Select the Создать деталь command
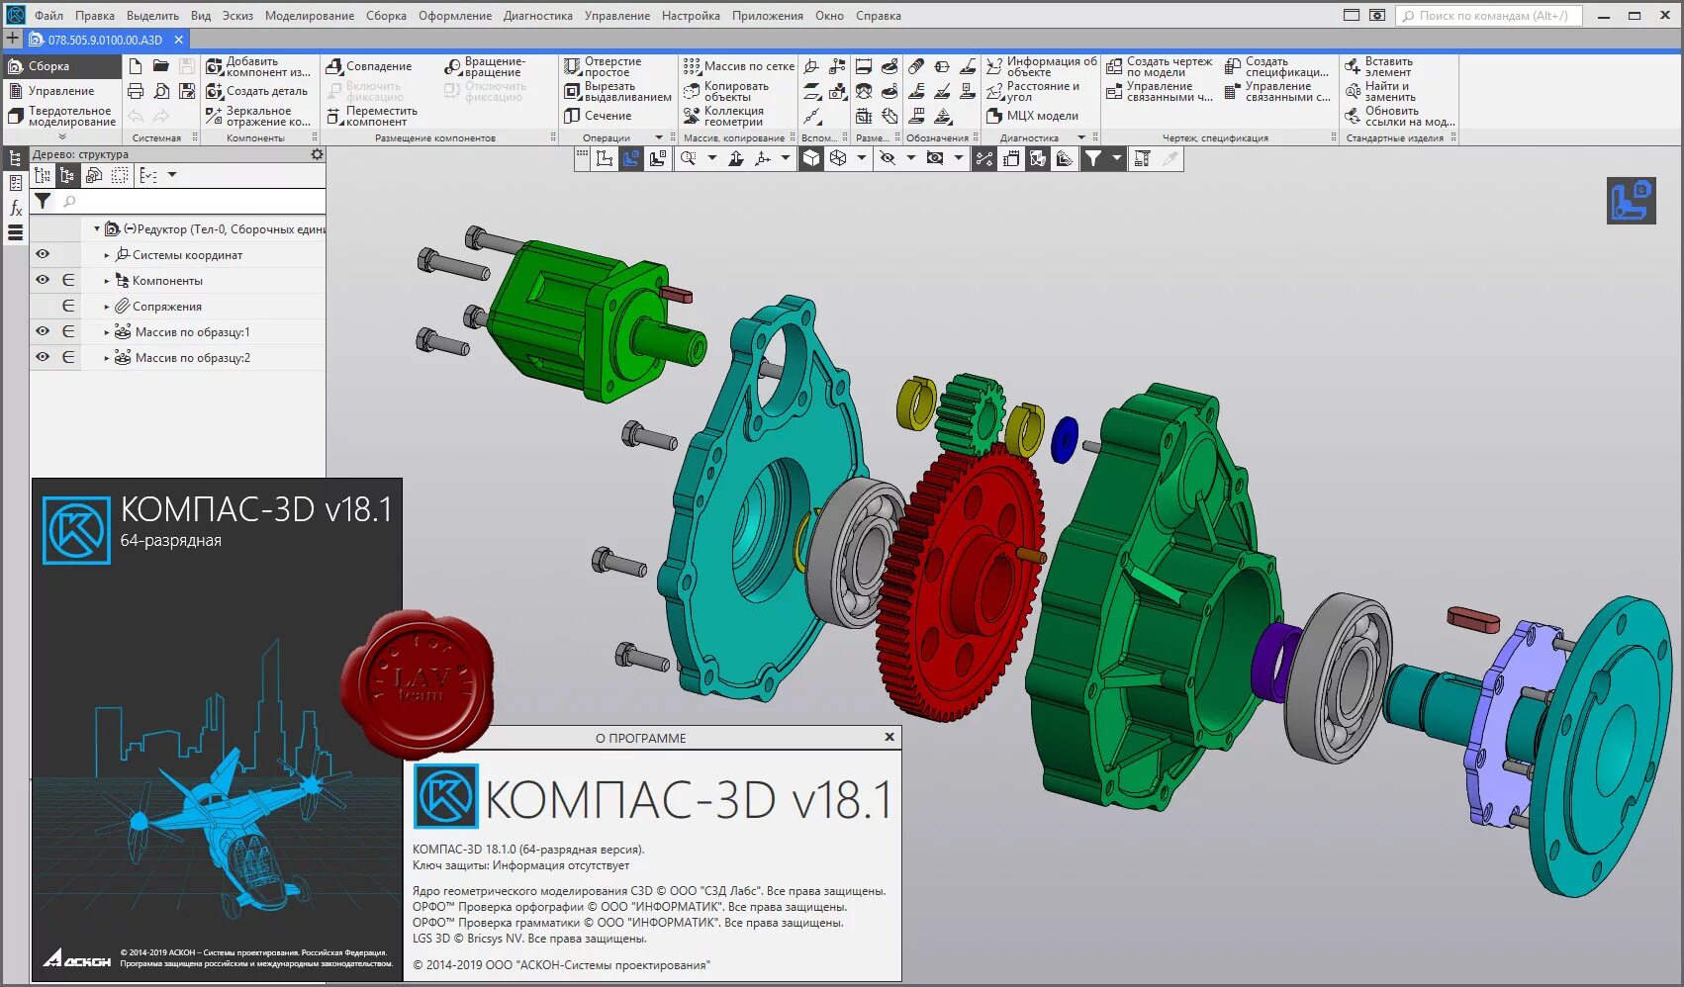Screen dimensions: 1684x987 click(257, 91)
